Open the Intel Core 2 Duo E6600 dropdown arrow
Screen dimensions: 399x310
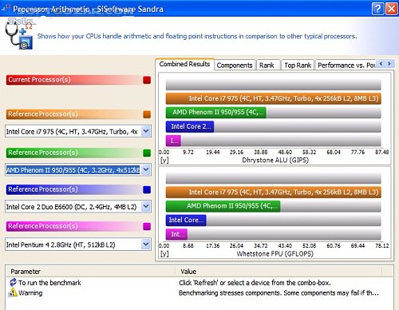tap(146, 206)
